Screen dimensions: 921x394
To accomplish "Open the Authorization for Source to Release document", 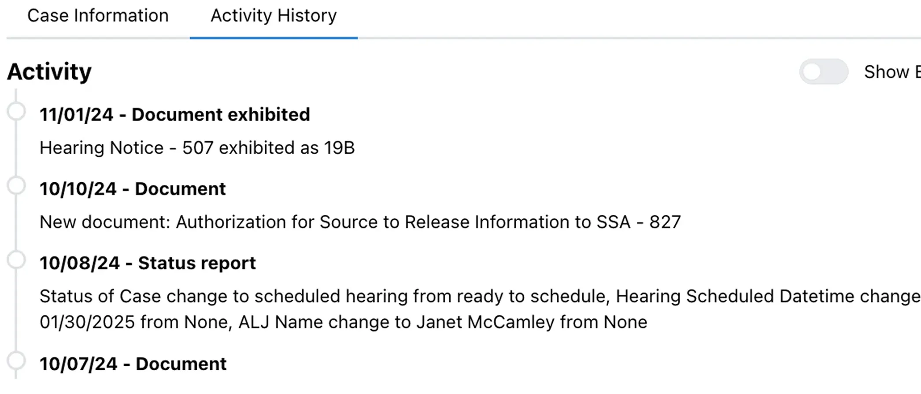I will (360, 222).
